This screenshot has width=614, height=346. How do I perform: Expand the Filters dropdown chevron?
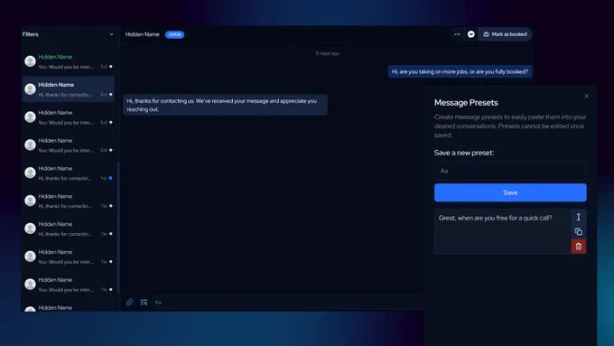click(111, 34)
